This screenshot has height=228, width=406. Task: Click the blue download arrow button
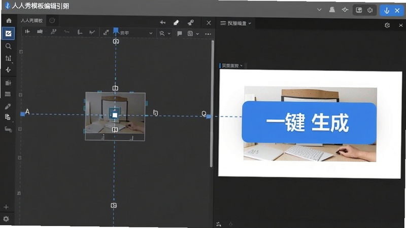[x=387, y=11]
